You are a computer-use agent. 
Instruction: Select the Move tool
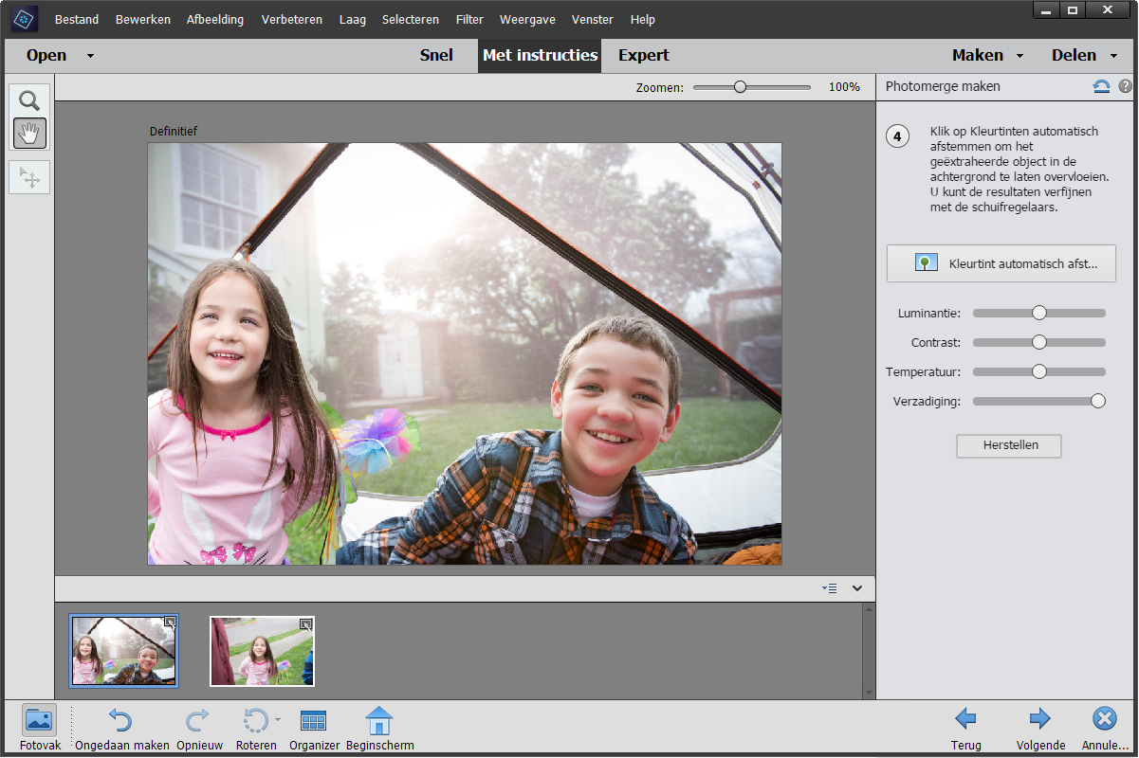(x=29, y=177)
